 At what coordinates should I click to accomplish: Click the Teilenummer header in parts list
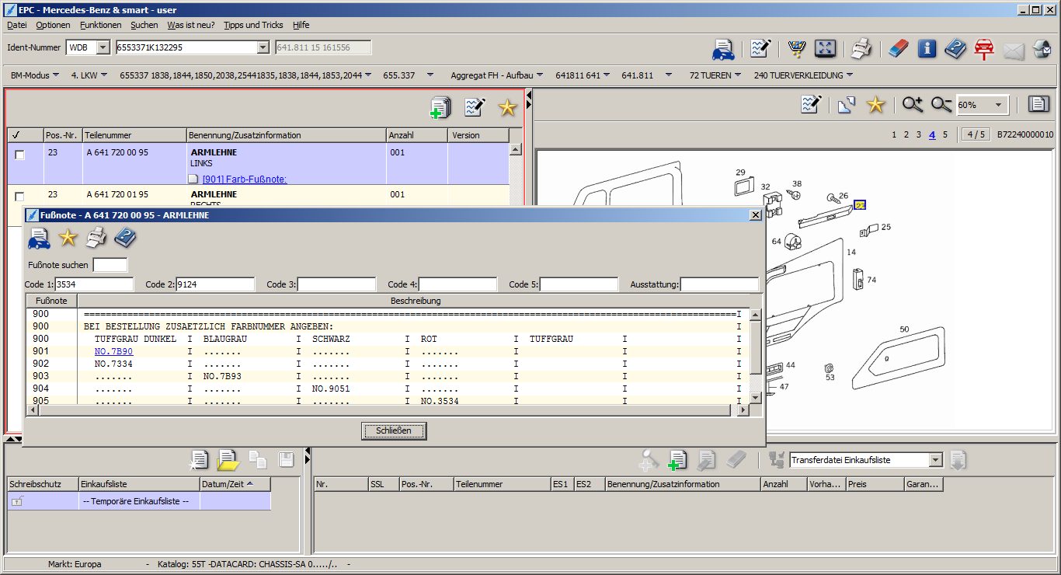point(134,135)
